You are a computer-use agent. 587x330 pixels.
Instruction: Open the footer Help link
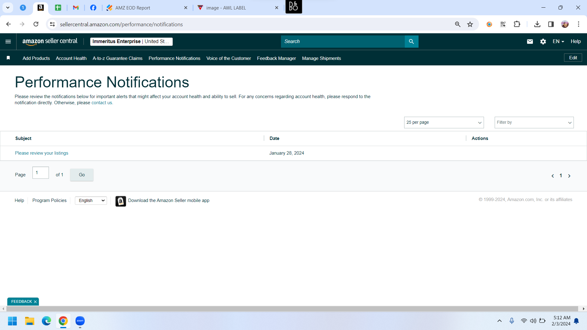pos(19,200)
